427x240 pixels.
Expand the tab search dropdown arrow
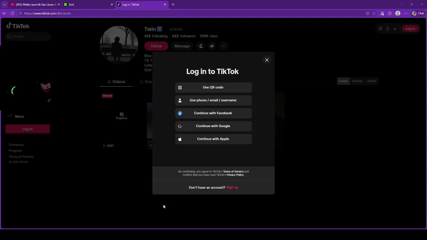click(x=4, y=5)
